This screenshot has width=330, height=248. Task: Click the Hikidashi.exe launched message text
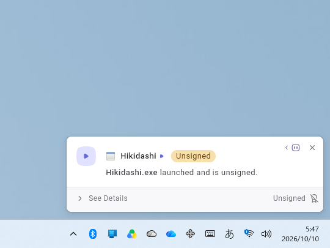coord(182,173)
